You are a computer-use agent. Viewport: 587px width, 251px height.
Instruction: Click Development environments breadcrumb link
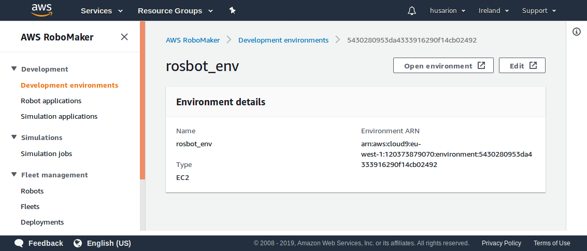tap(283, 40)
